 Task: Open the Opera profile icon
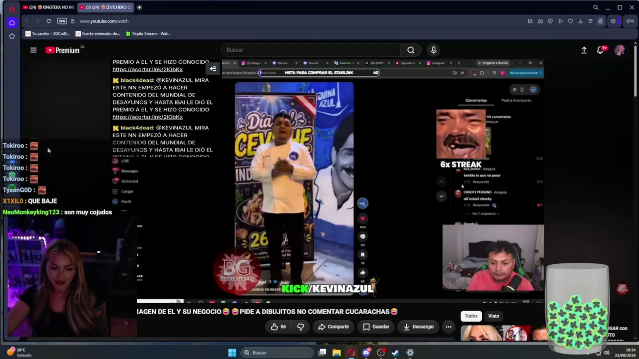point(601,21)
